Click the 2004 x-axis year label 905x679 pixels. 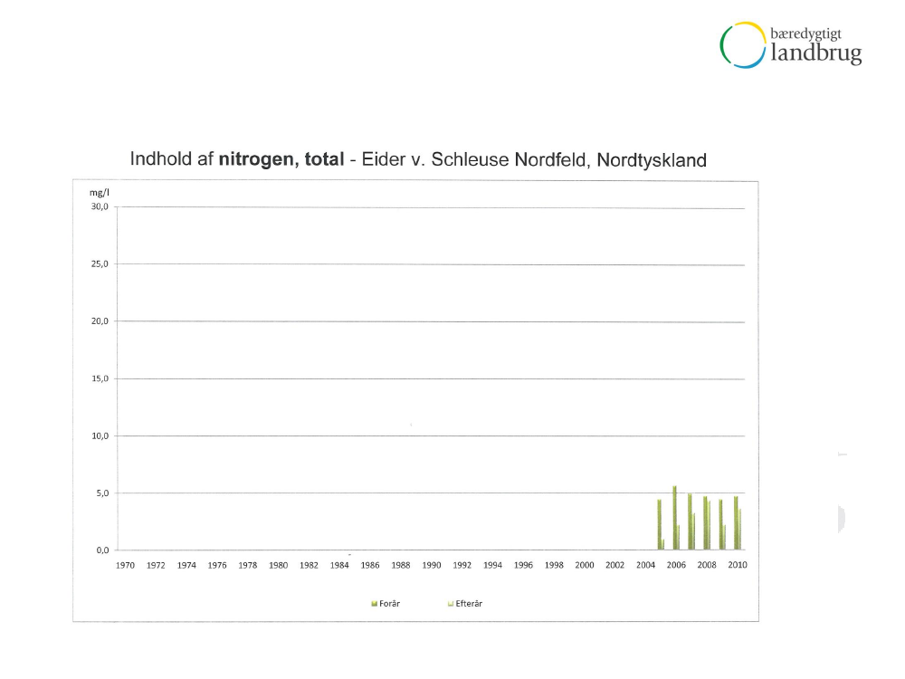pos(645,566)
